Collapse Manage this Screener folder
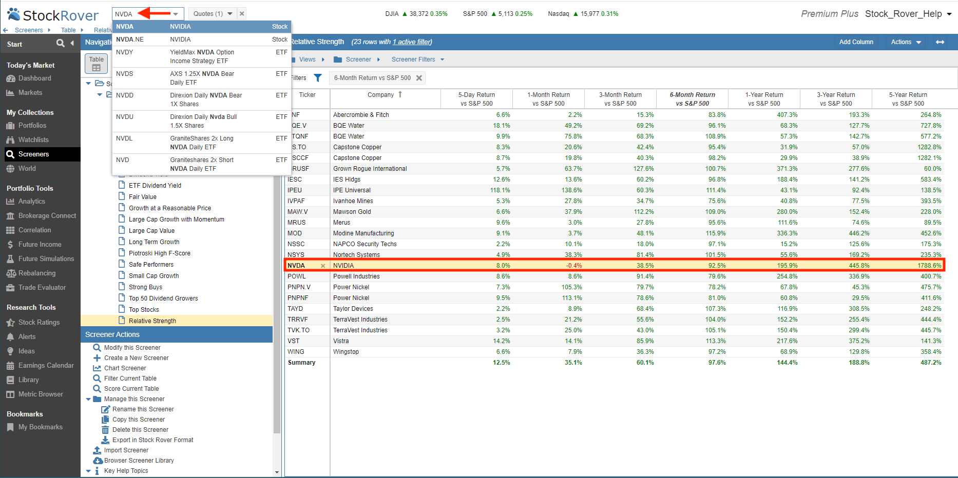The height and width of the screenshot is (478, 958). coord(88,399)
